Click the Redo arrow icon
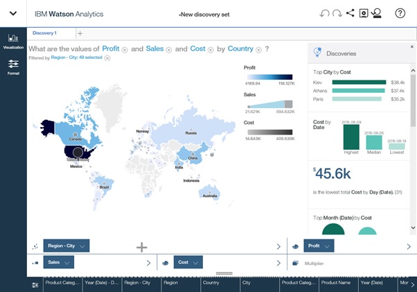The image size is (417, 292). click(x=337, y=13)
